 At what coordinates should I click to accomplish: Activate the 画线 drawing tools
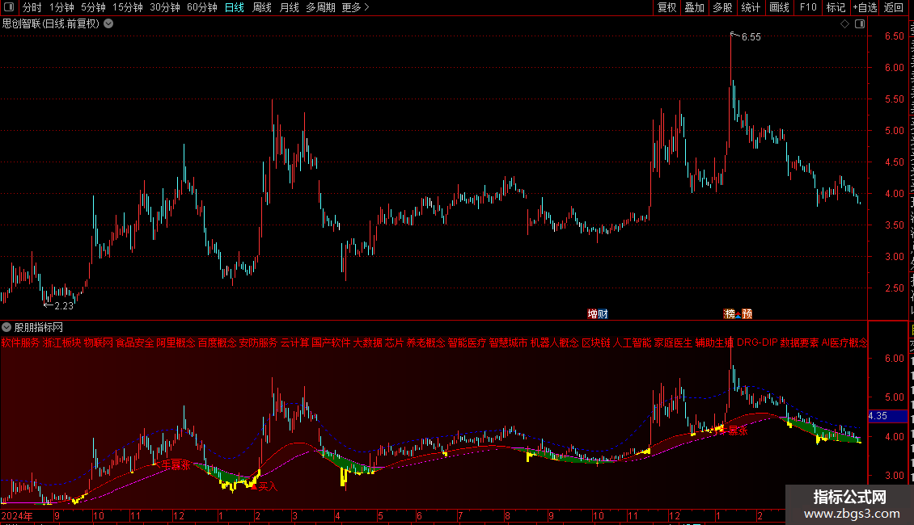coord(780,7)
